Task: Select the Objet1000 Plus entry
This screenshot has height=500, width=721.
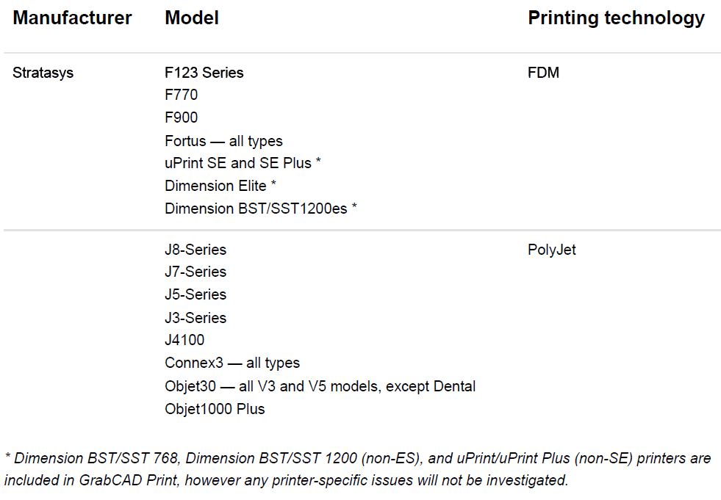Action: [x=215, y=409]
